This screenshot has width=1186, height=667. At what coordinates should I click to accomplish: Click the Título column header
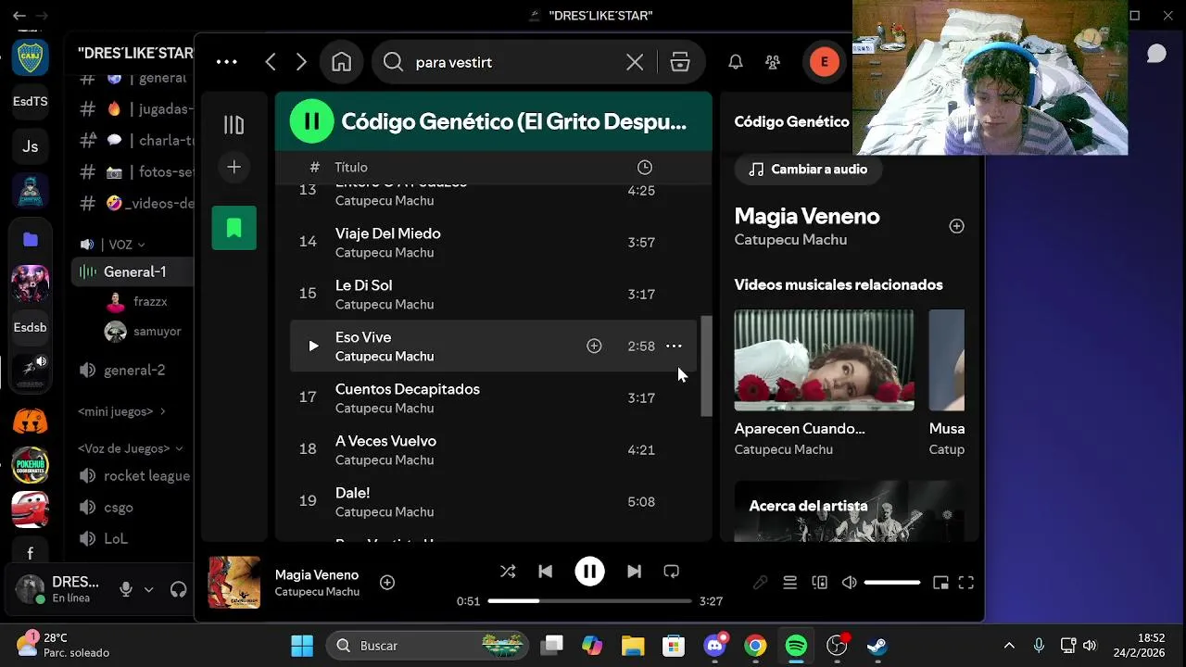351,168
